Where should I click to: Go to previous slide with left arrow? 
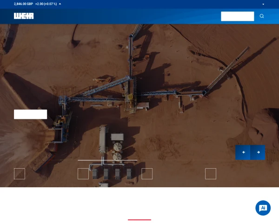point(243,152)
